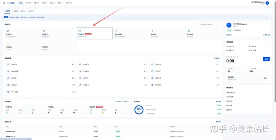
Task: Switch to the 帮助文档 tab
Action: tap(31, 11)
